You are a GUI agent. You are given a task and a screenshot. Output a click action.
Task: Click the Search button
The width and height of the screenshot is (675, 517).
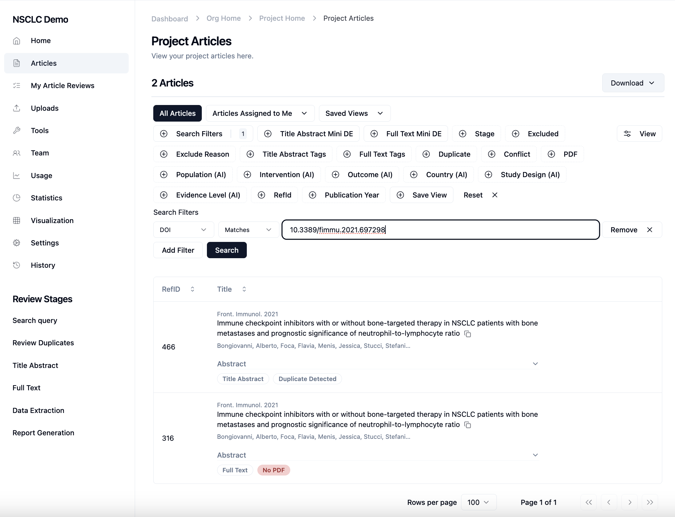pyautogui.click(x=227, y=250)
